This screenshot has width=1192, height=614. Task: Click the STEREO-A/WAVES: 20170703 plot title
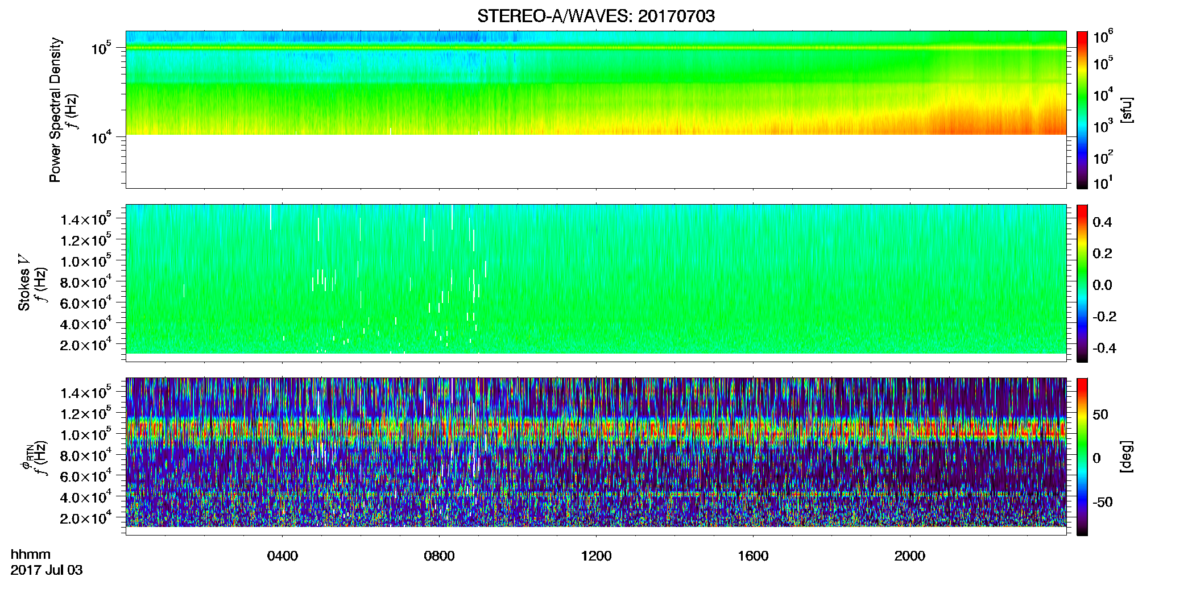pos(596,16)
